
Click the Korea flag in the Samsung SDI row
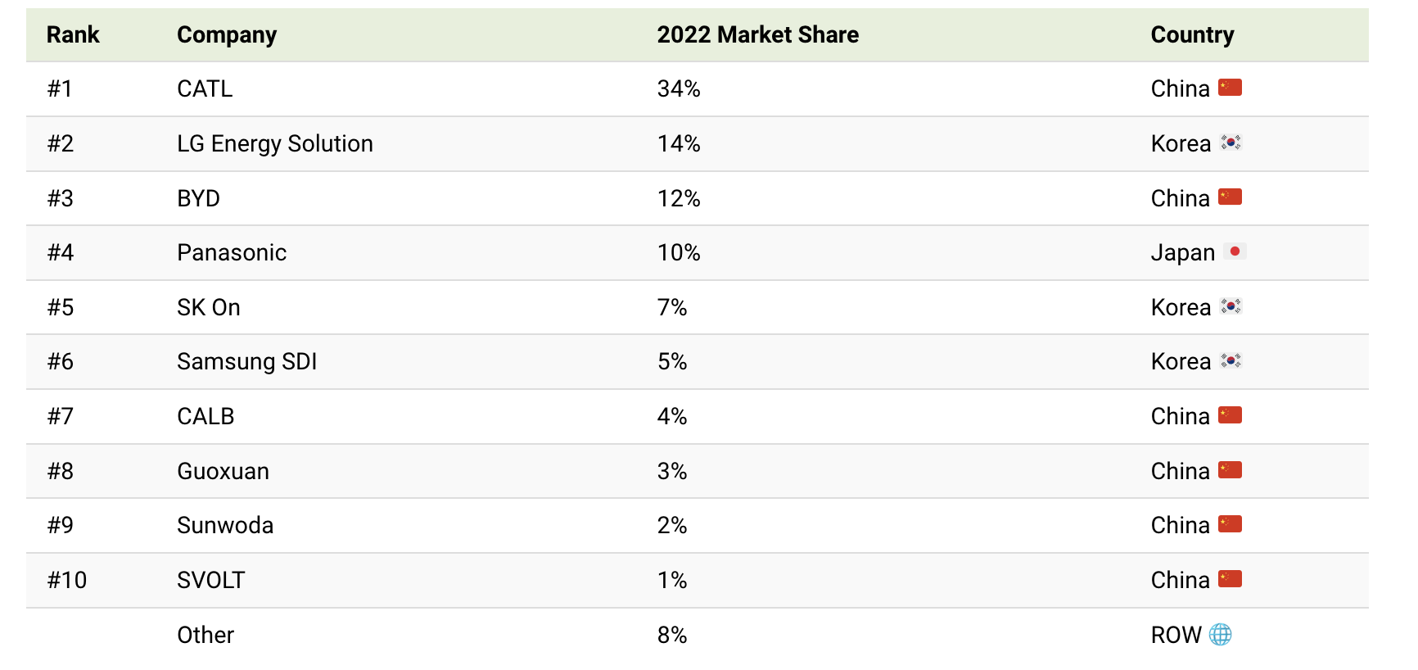1231,360
